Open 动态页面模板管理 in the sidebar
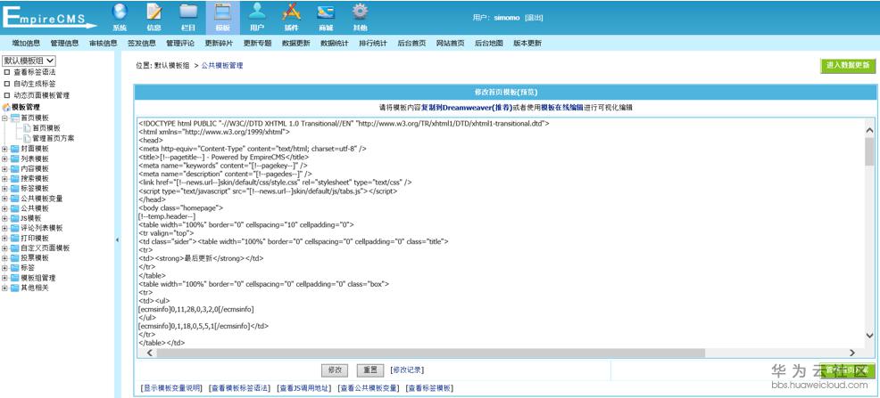Image resolution: width=880 pixels, height=398 pixels. coord(42,95)
